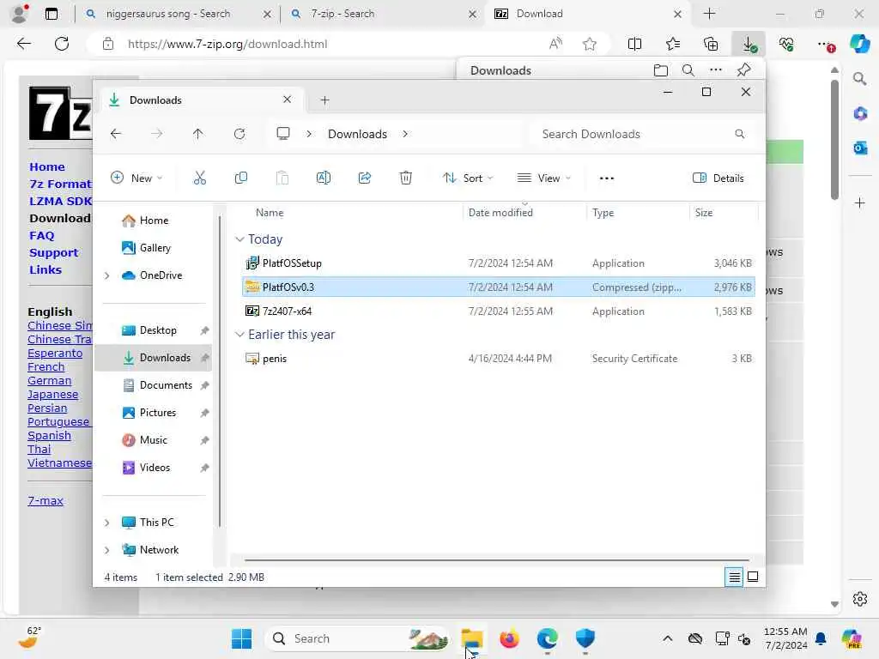Viewport: 879px width, 659px height.
Task: Open the FAQ link on 7-zip page
Action: click(41, 235)
